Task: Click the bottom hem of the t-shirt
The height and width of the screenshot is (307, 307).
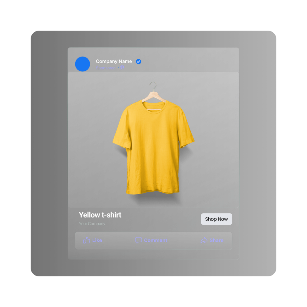Action: coord(153,191)
